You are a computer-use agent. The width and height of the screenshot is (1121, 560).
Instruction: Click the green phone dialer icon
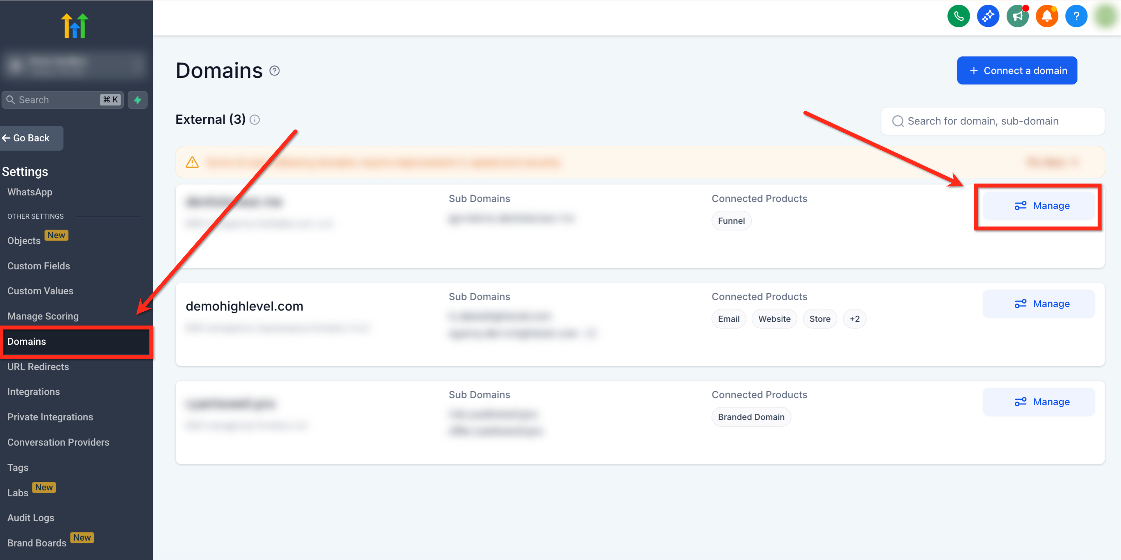click(x=958, y=16)
